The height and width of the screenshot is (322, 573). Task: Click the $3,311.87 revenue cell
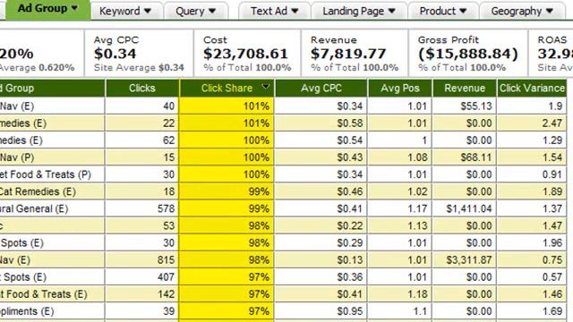[x=465, y=260]
